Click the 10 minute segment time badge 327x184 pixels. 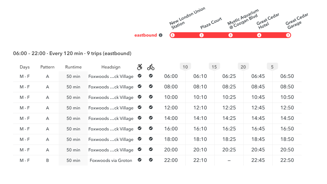point(185,67)
